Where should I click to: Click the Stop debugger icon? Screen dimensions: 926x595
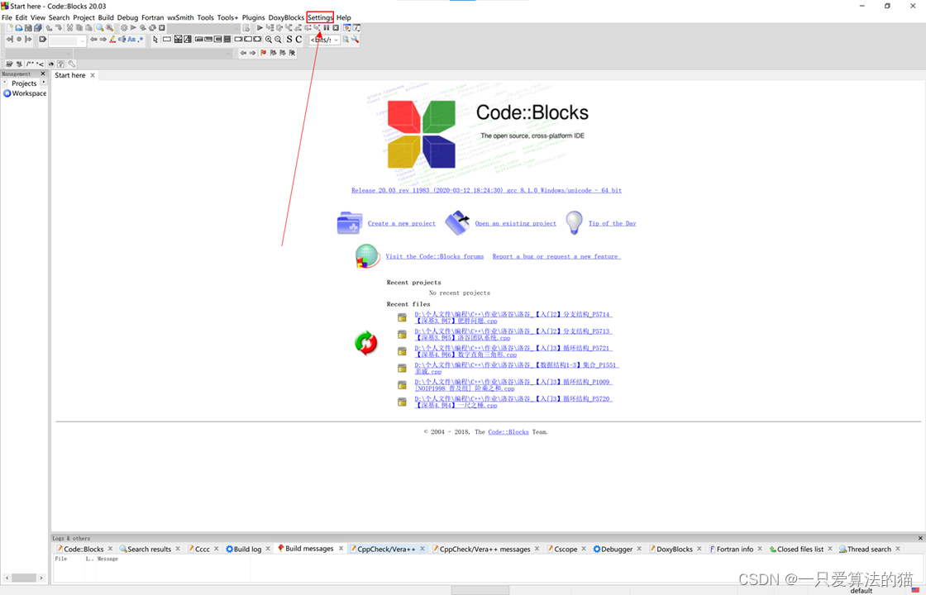point(336,28)
